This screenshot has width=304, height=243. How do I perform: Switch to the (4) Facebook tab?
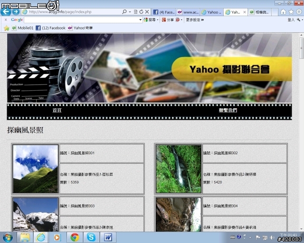(x=164, y=12)
